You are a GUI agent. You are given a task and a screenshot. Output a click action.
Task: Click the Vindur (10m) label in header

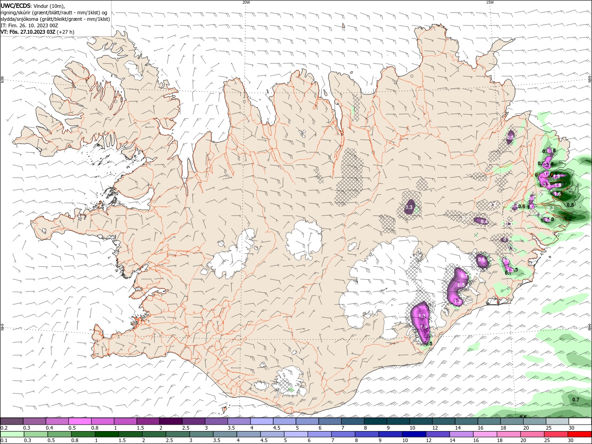click(x=49, y=6)
